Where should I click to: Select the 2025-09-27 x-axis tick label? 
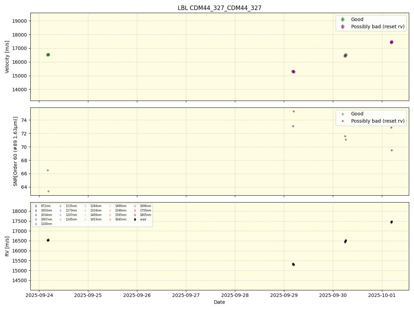[186, 295]
